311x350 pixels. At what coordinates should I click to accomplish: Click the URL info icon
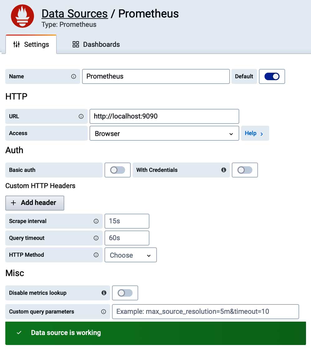[x=81, y=116]
